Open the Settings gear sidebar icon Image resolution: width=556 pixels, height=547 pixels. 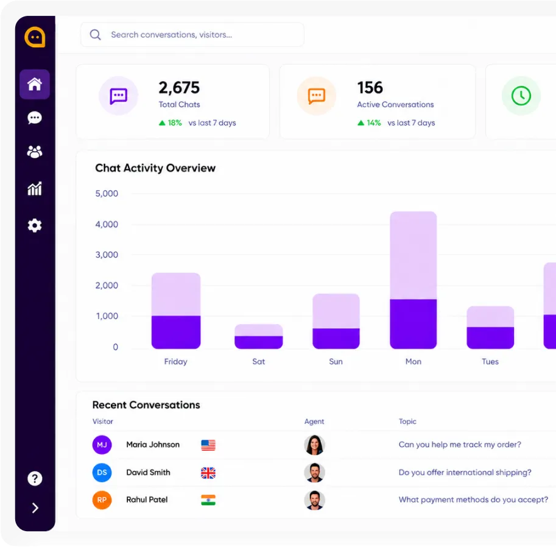coord(35,225)
